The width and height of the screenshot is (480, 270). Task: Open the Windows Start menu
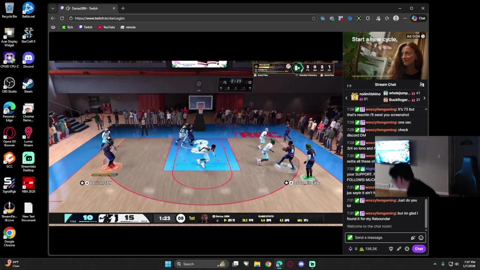click(168, 264)
